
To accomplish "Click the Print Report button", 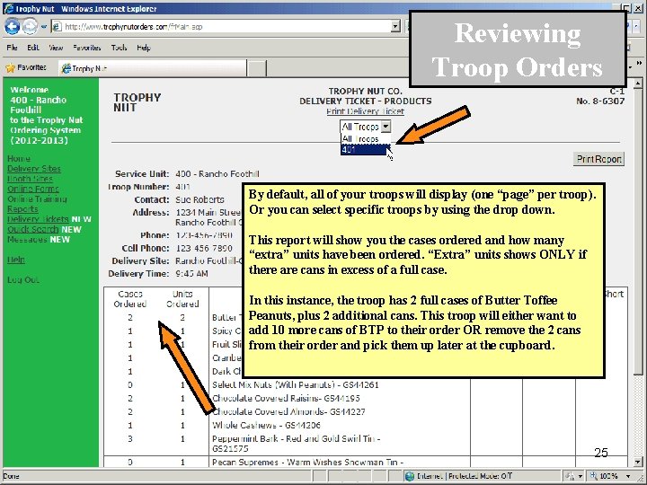I will click(598, 159).
